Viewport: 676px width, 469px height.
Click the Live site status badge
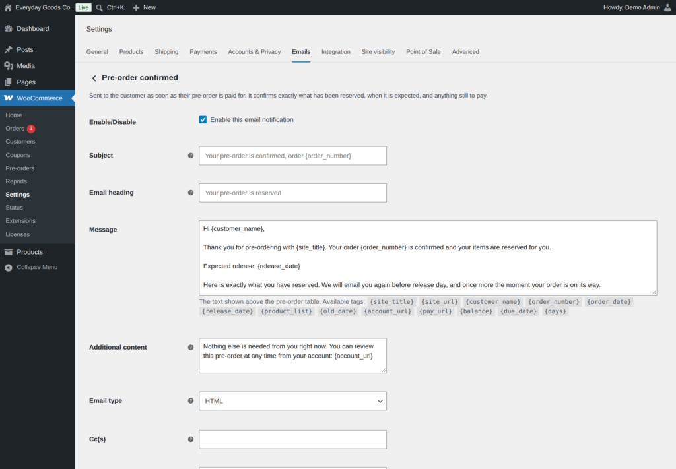(83, 7)
